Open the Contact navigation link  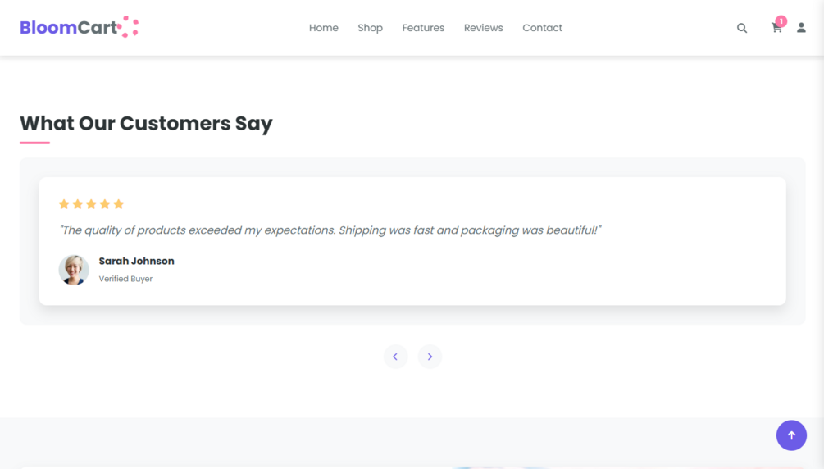[x=542, y=28]
